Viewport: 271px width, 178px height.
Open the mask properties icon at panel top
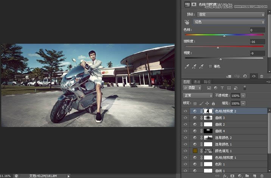click(x=194, y=5)
